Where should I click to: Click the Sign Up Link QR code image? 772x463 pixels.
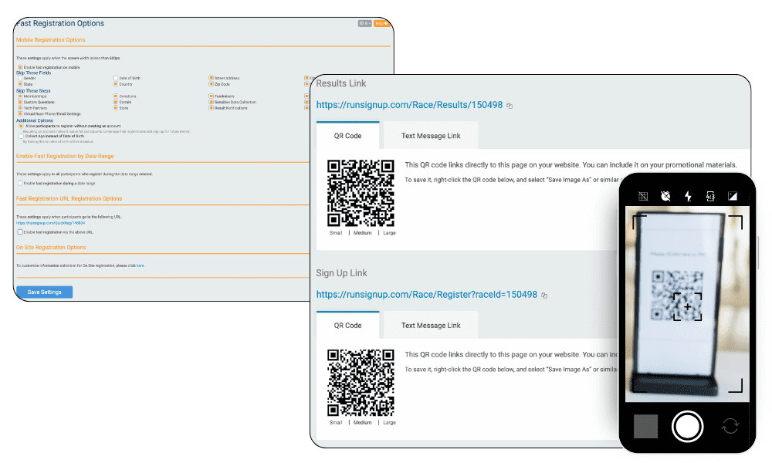click(361, 383)
